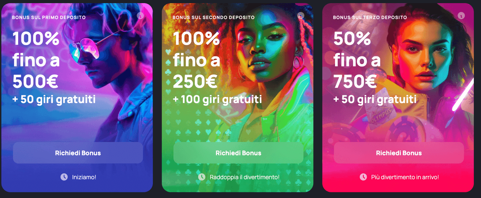
Task: Open info icon on first deposit card
Action: [x=140, y=15]
